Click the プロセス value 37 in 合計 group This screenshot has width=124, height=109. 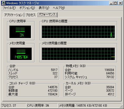click(56, 77)
